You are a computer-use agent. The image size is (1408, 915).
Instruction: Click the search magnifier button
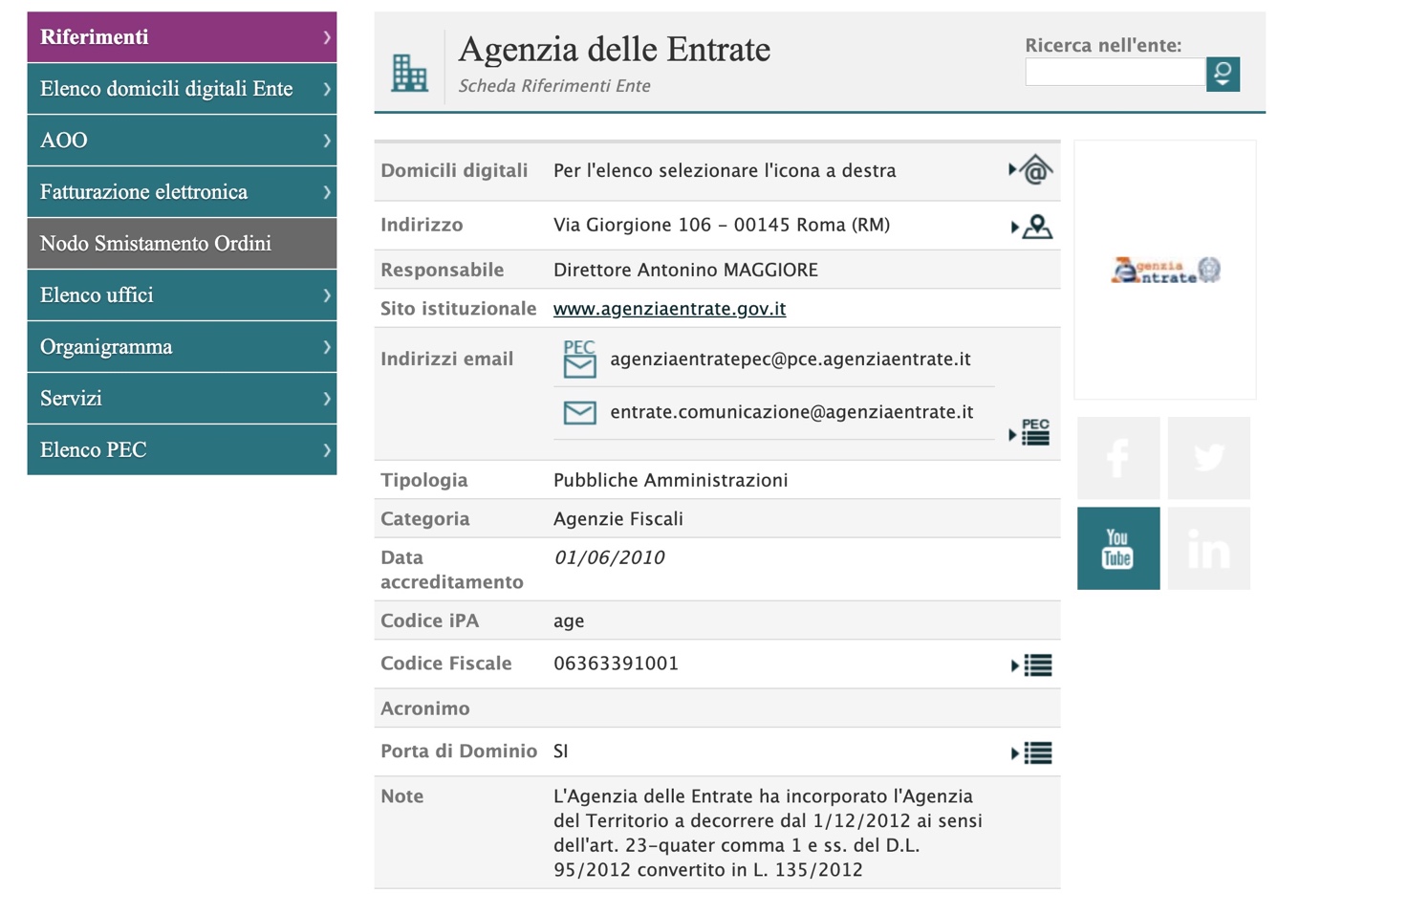[1223, 74]
